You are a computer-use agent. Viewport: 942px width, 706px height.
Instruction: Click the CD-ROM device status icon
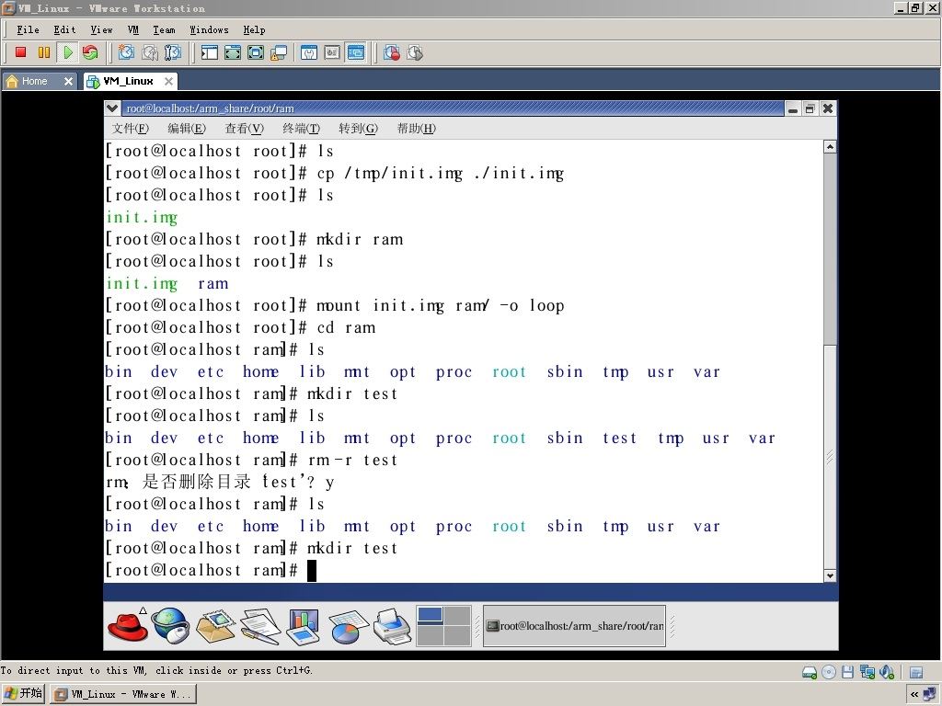coord(829,672)
